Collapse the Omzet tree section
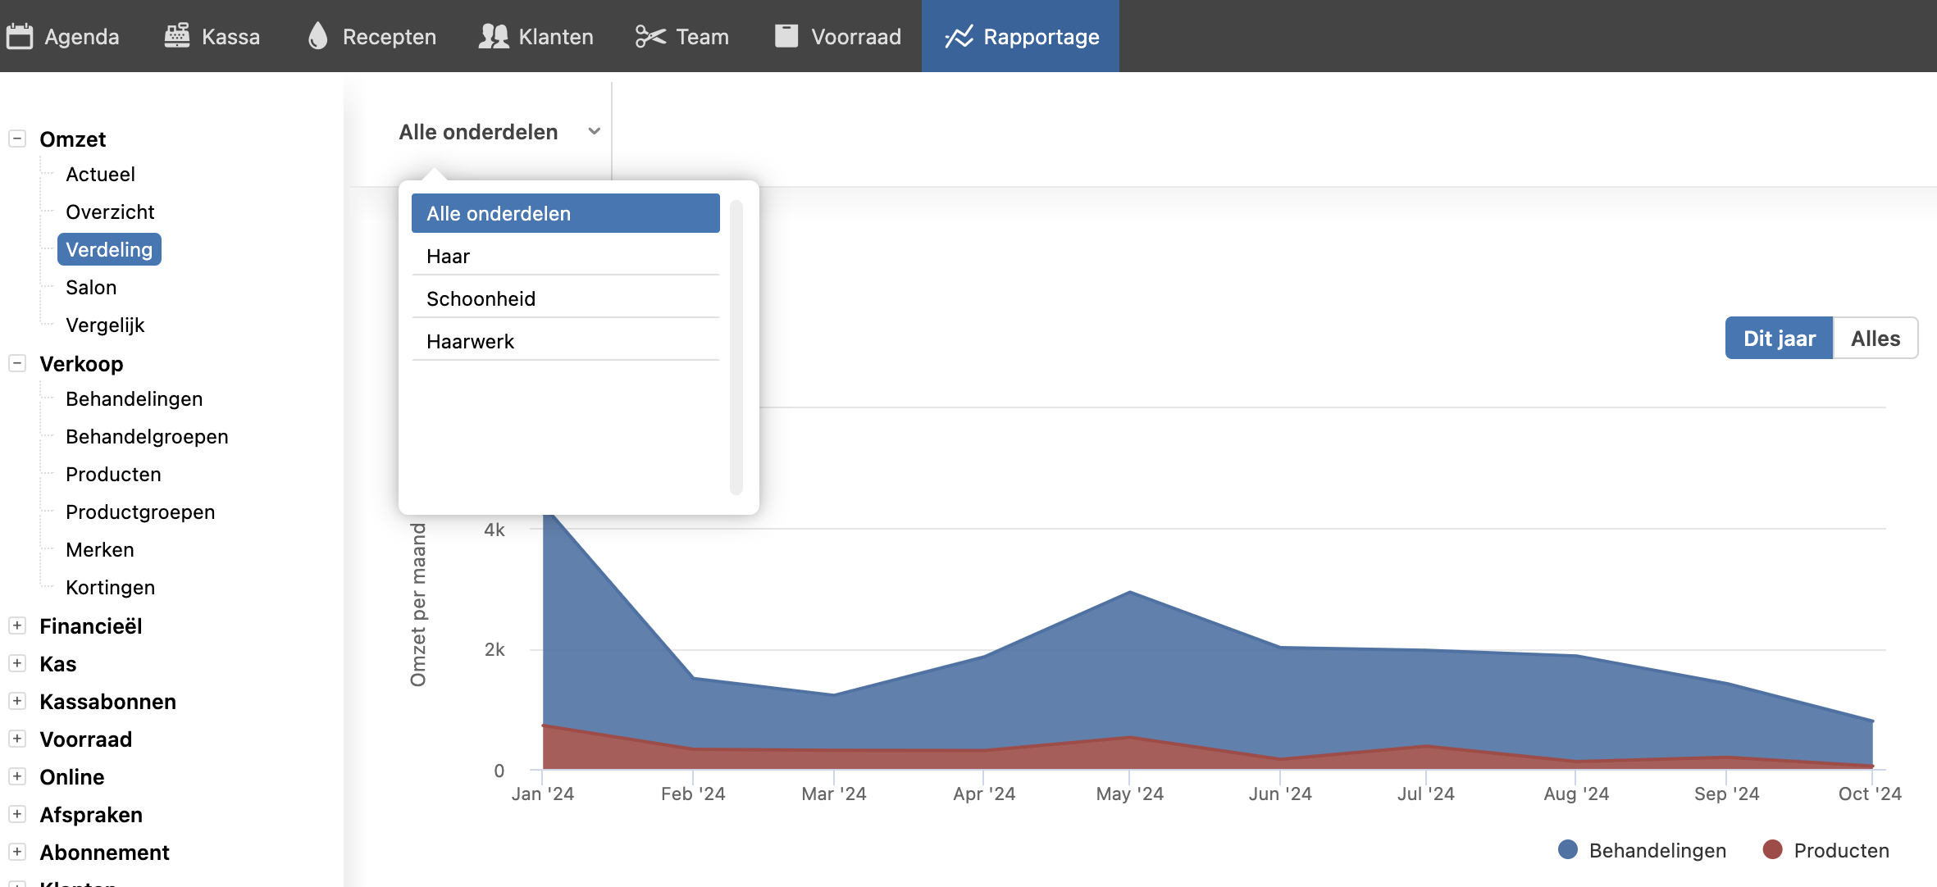Image resolution: width=1937 pixels, height=887 pixels. click(x=17, y=139)
